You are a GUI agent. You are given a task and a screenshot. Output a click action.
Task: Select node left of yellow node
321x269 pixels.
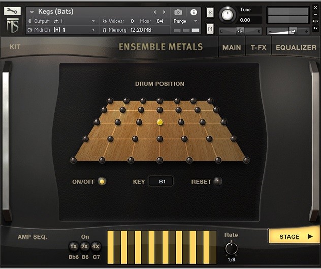coord(139,122)
